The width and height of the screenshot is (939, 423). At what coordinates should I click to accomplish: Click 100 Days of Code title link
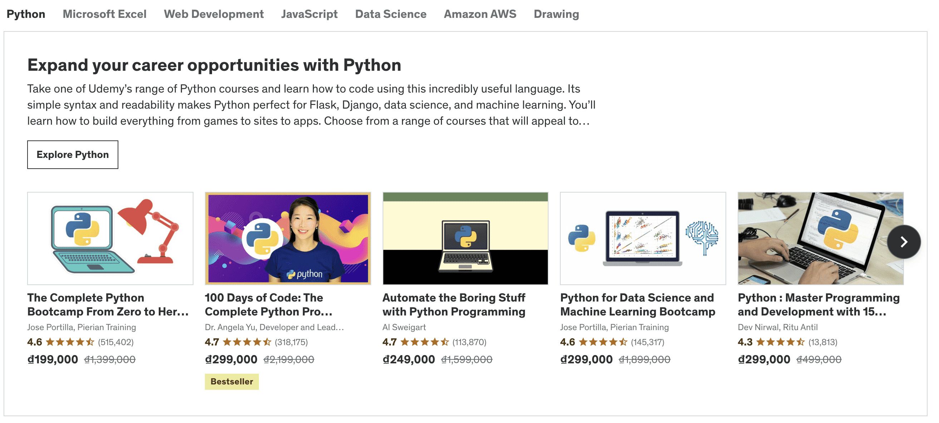click(269, 305)
